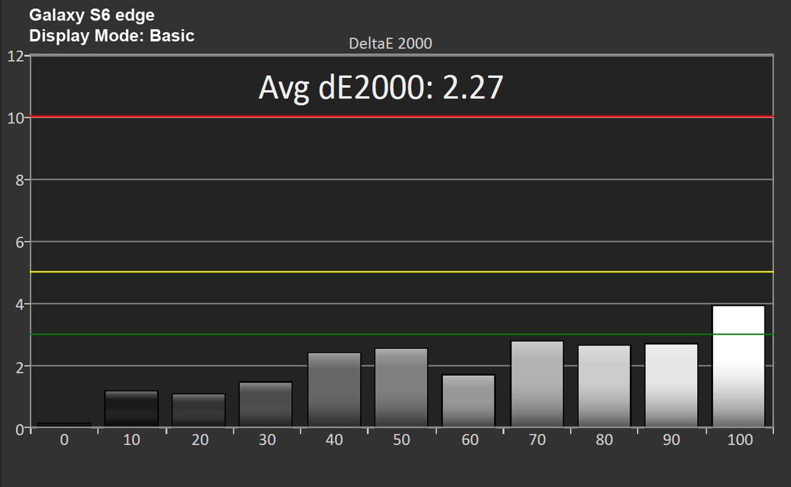791x487 pixels.
Task: Click the tiny bar at level 0
Action: (x=64, y=425)
